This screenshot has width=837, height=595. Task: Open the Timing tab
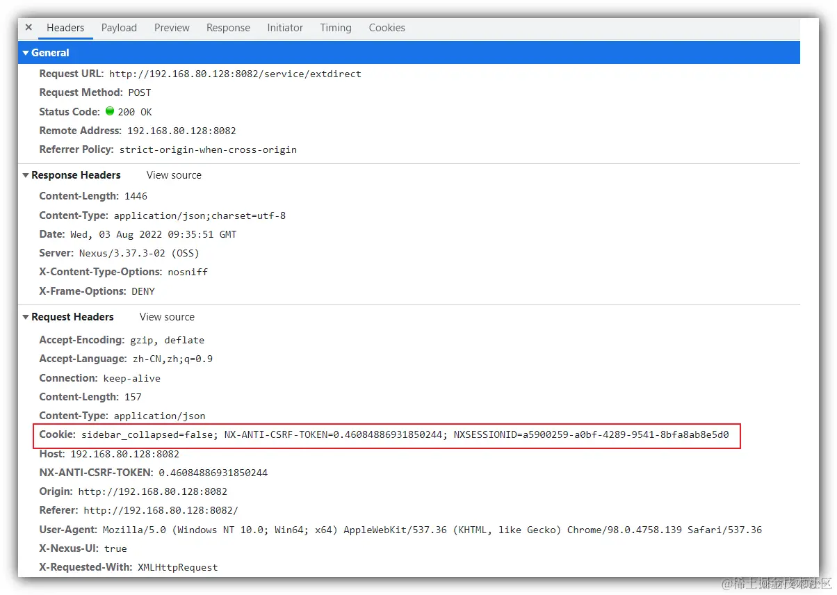(336, 28)
